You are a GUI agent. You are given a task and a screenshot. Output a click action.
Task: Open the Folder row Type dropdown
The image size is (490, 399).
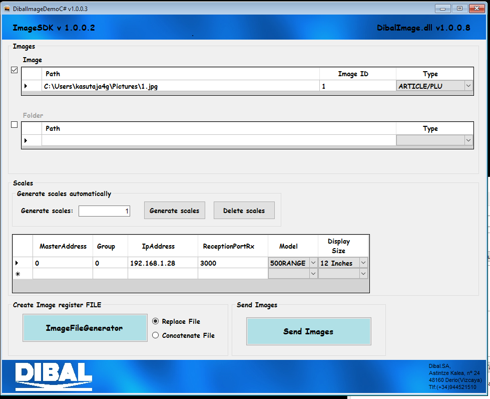[468, 140]
